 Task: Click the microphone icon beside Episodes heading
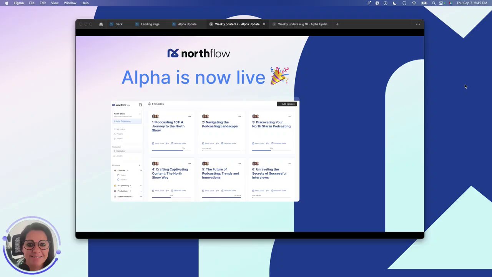[150, 104]
